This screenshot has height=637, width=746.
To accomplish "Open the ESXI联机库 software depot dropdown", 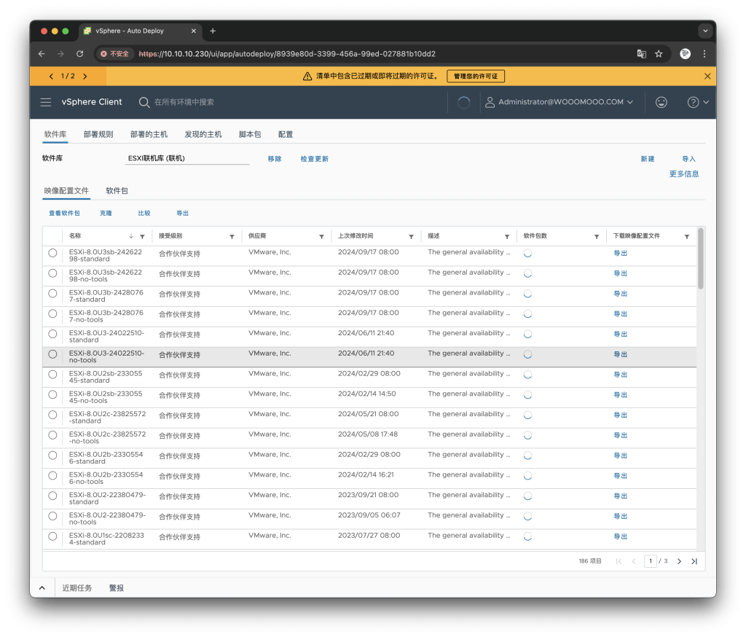I will click(x=187, y=159).
